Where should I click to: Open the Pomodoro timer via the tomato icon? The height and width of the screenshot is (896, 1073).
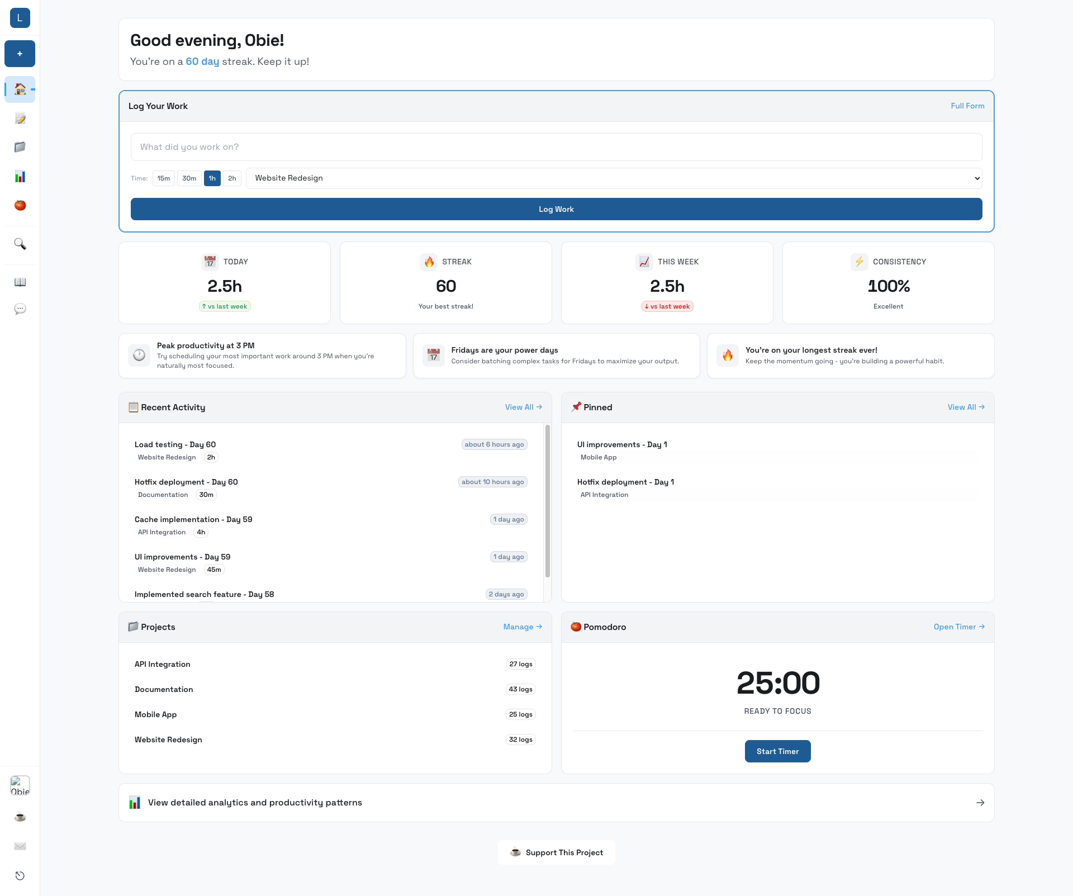[x=20, y=206]
